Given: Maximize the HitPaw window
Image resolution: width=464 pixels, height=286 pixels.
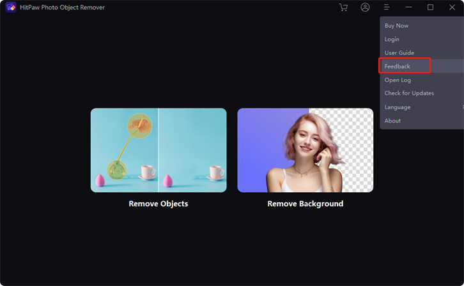Looking at the screenshot, I should [x=430, y=8].
